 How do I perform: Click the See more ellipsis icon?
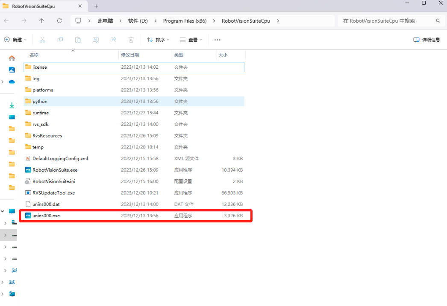coord(217,40)
